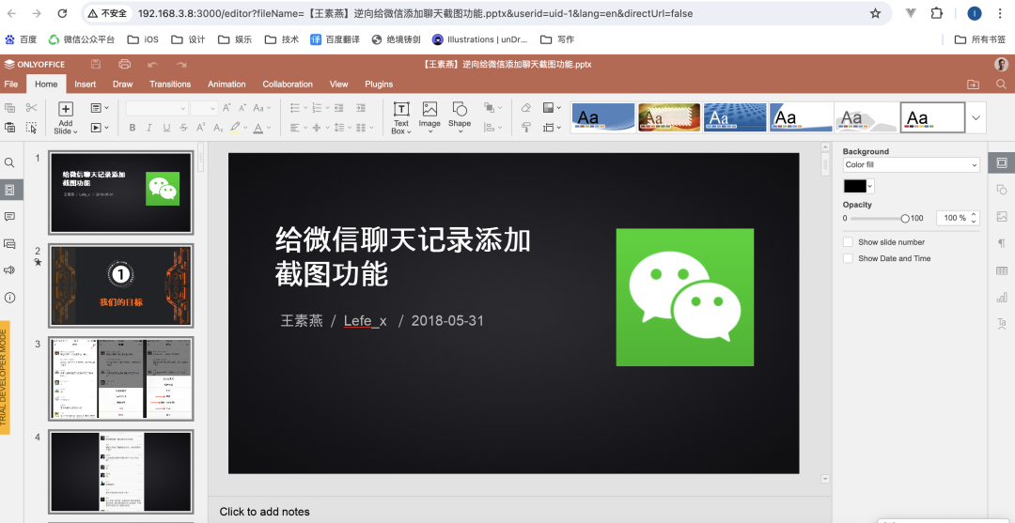Switch to the Transitions tab
Viewport: 1015px width, 523px height.
pos(170,85)
